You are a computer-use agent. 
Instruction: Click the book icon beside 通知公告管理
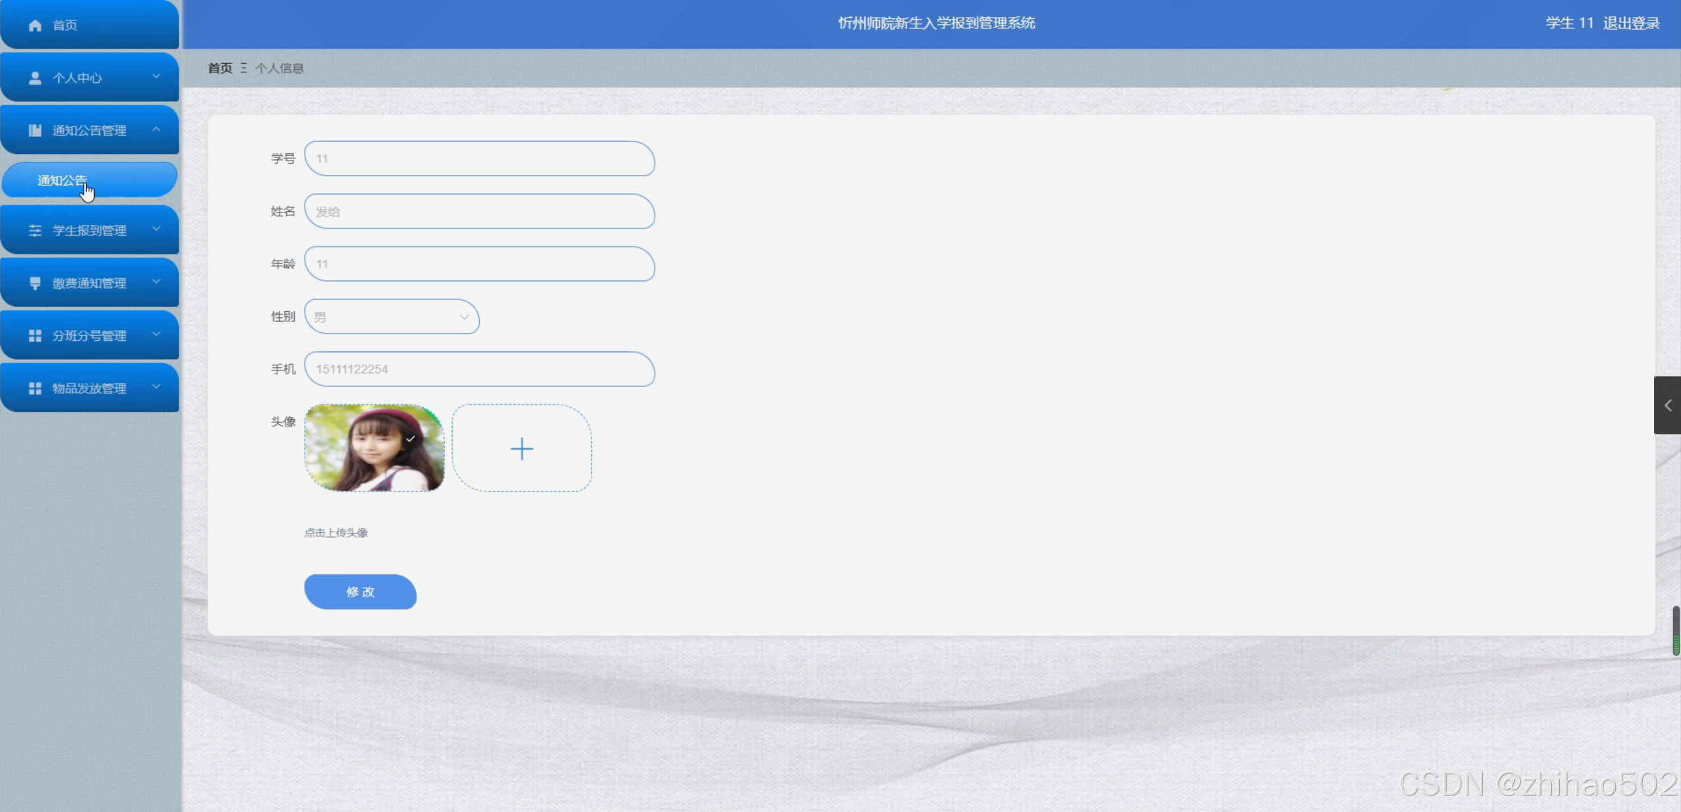[35, 130]
